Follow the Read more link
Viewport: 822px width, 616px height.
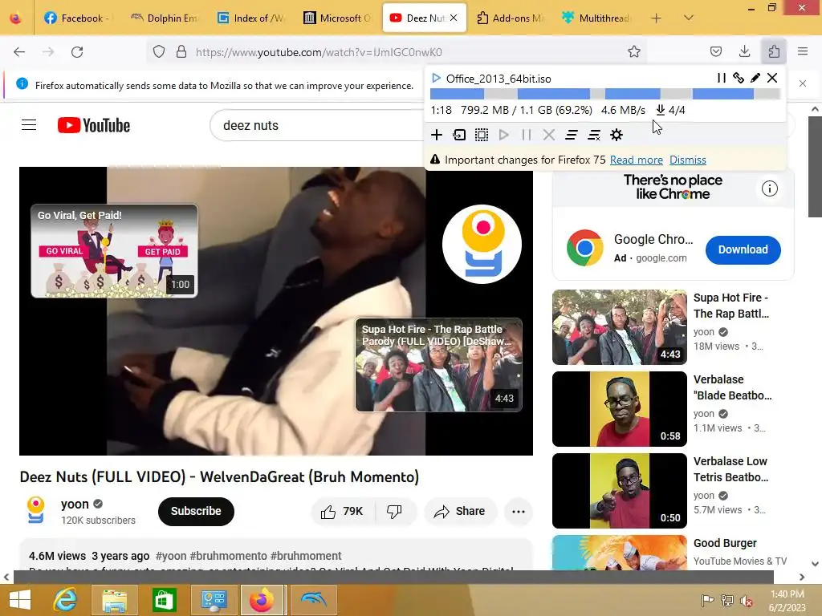[x=637, y=160]
